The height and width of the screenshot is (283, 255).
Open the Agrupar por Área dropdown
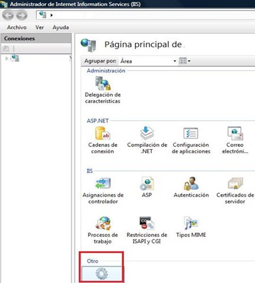tap(148, 61)
